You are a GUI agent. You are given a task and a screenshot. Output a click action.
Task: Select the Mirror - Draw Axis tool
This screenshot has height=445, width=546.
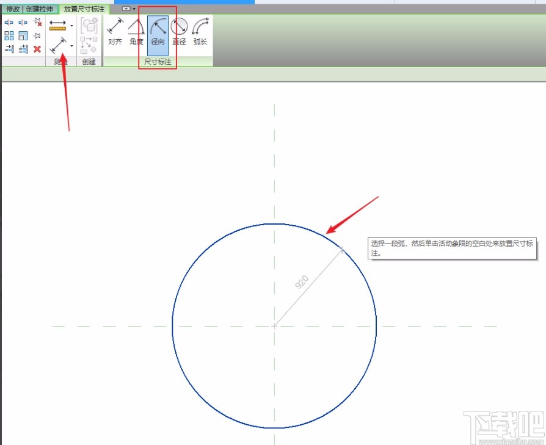[x=23, y=23]
